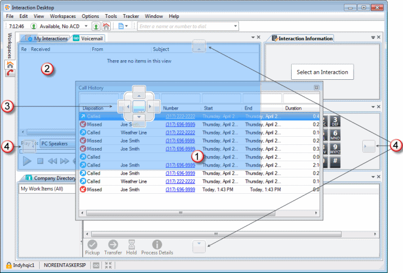Click the Select an Interaction button
This screenshot has height=273, width=403.
(322, 72)
